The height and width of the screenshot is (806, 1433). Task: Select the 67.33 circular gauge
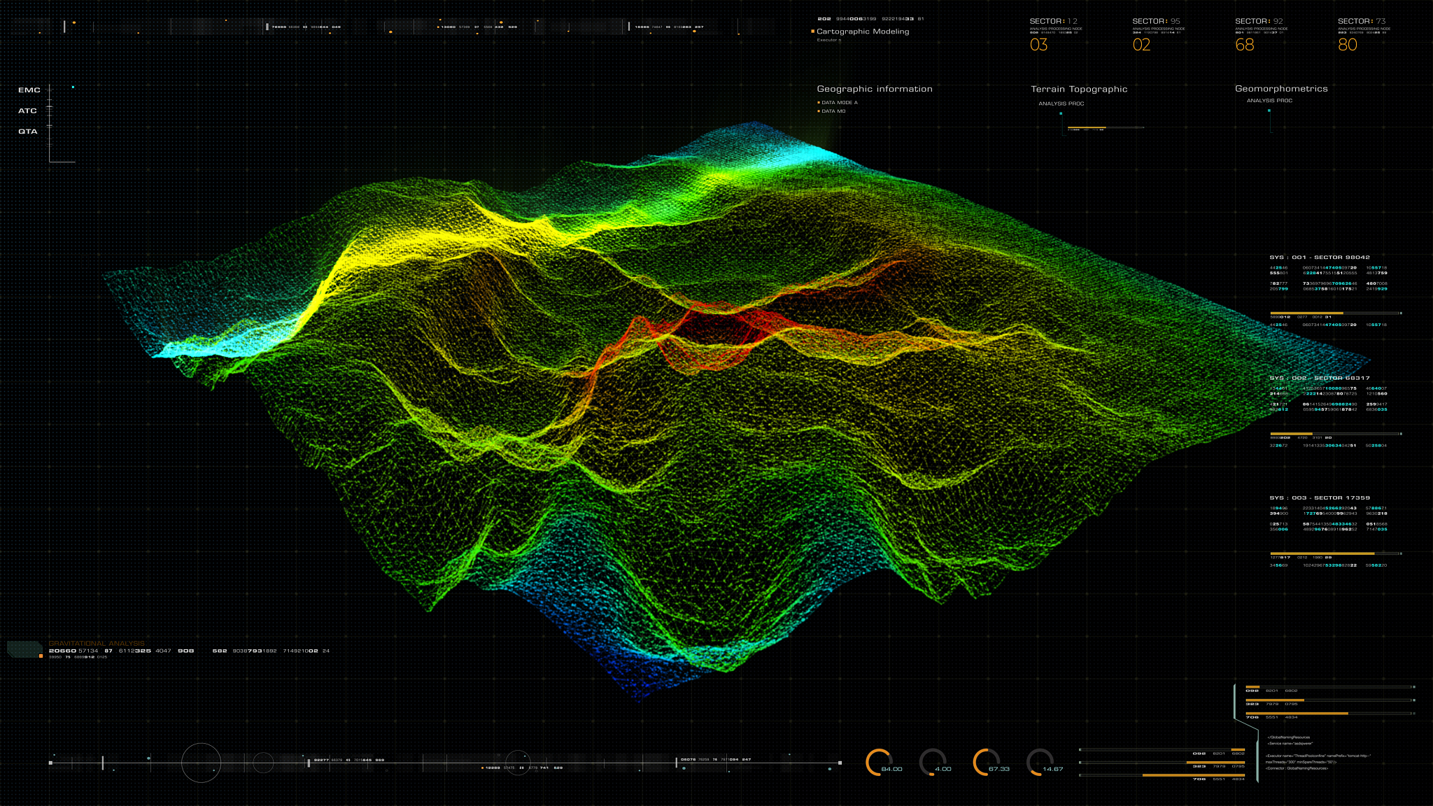click(987, 762)
